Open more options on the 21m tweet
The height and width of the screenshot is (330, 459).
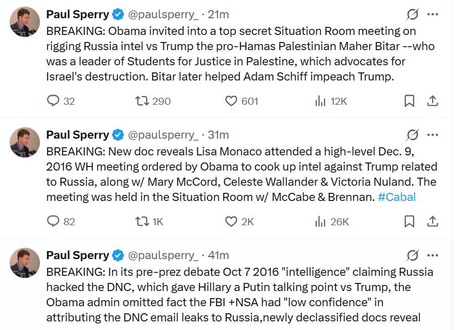(433, 14)
